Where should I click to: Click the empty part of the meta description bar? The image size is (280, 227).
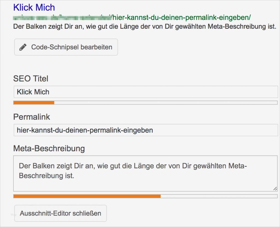click(219, 196)
